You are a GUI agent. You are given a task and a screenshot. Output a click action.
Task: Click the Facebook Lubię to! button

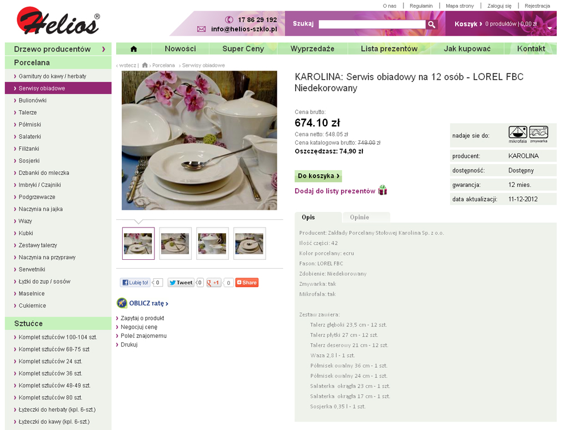135,283
